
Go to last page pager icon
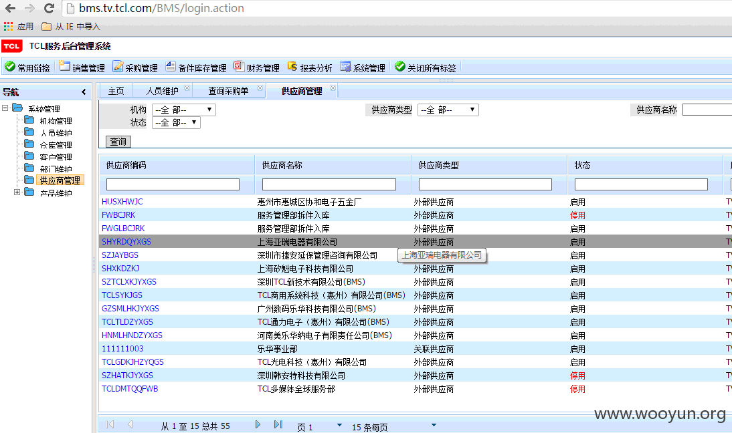click(x=278, y=424)
